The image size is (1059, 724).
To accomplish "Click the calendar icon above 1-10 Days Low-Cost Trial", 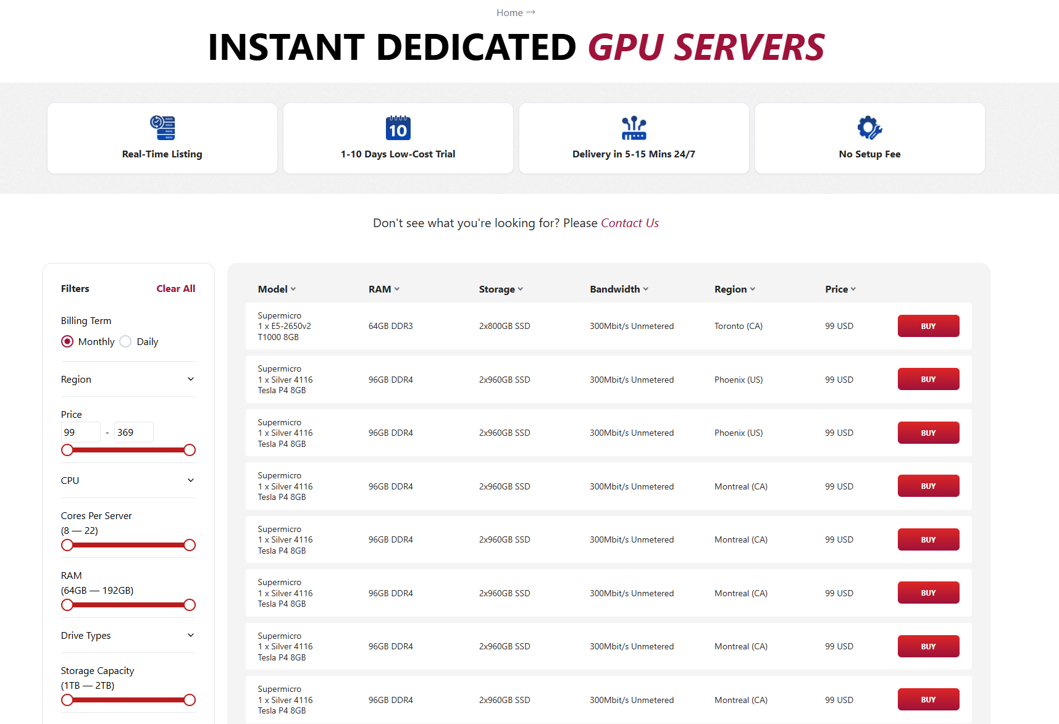I will (x=398, y=128).
